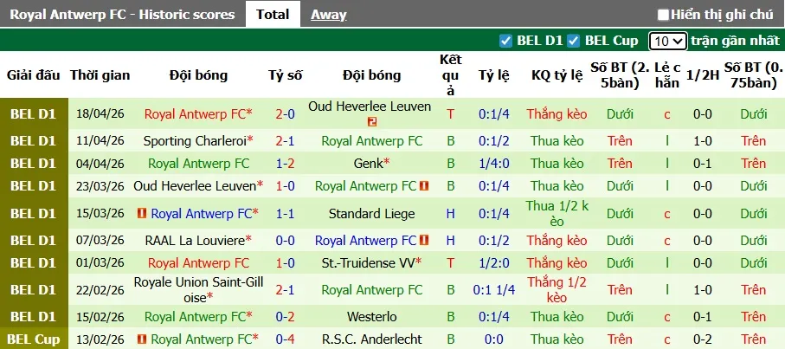The width and height of the screenshot is (785, 349).
Task: Open the Genk team link
Action: (368, 163)
